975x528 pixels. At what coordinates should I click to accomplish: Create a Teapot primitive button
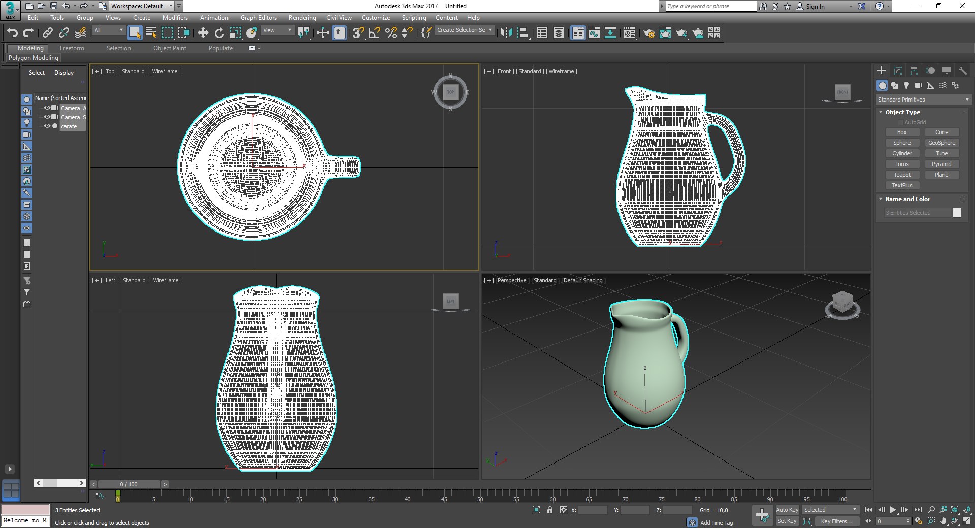pos(902,175)
